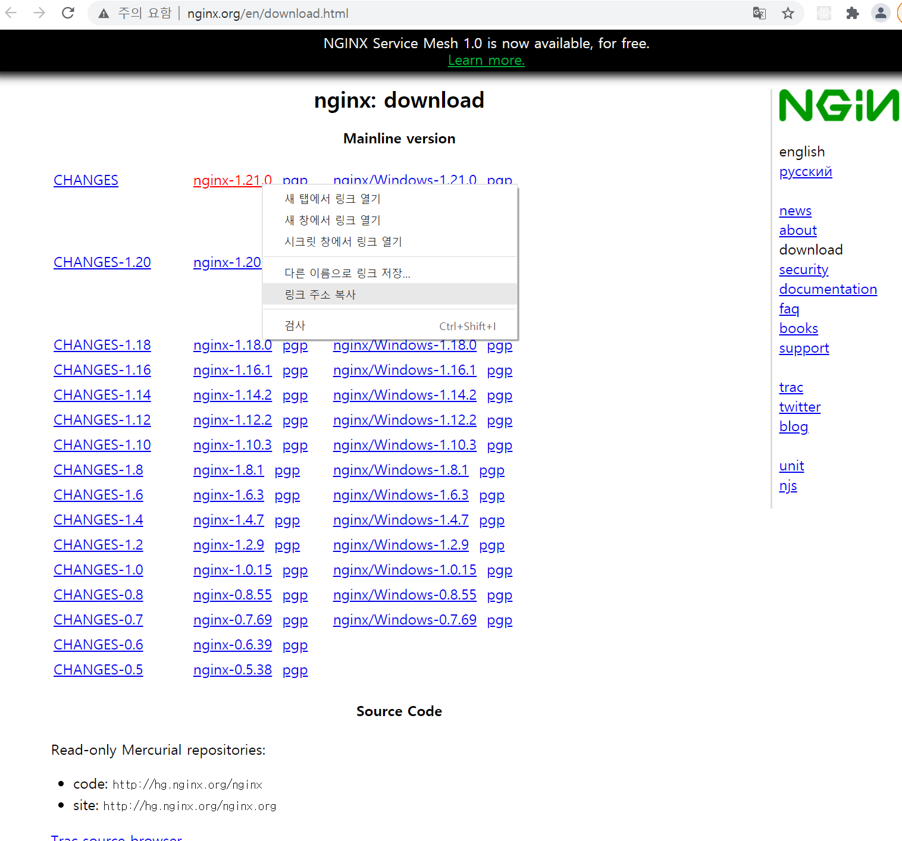
Task: Open the CHANGES-1.10 link
Action: pos(102,445)
